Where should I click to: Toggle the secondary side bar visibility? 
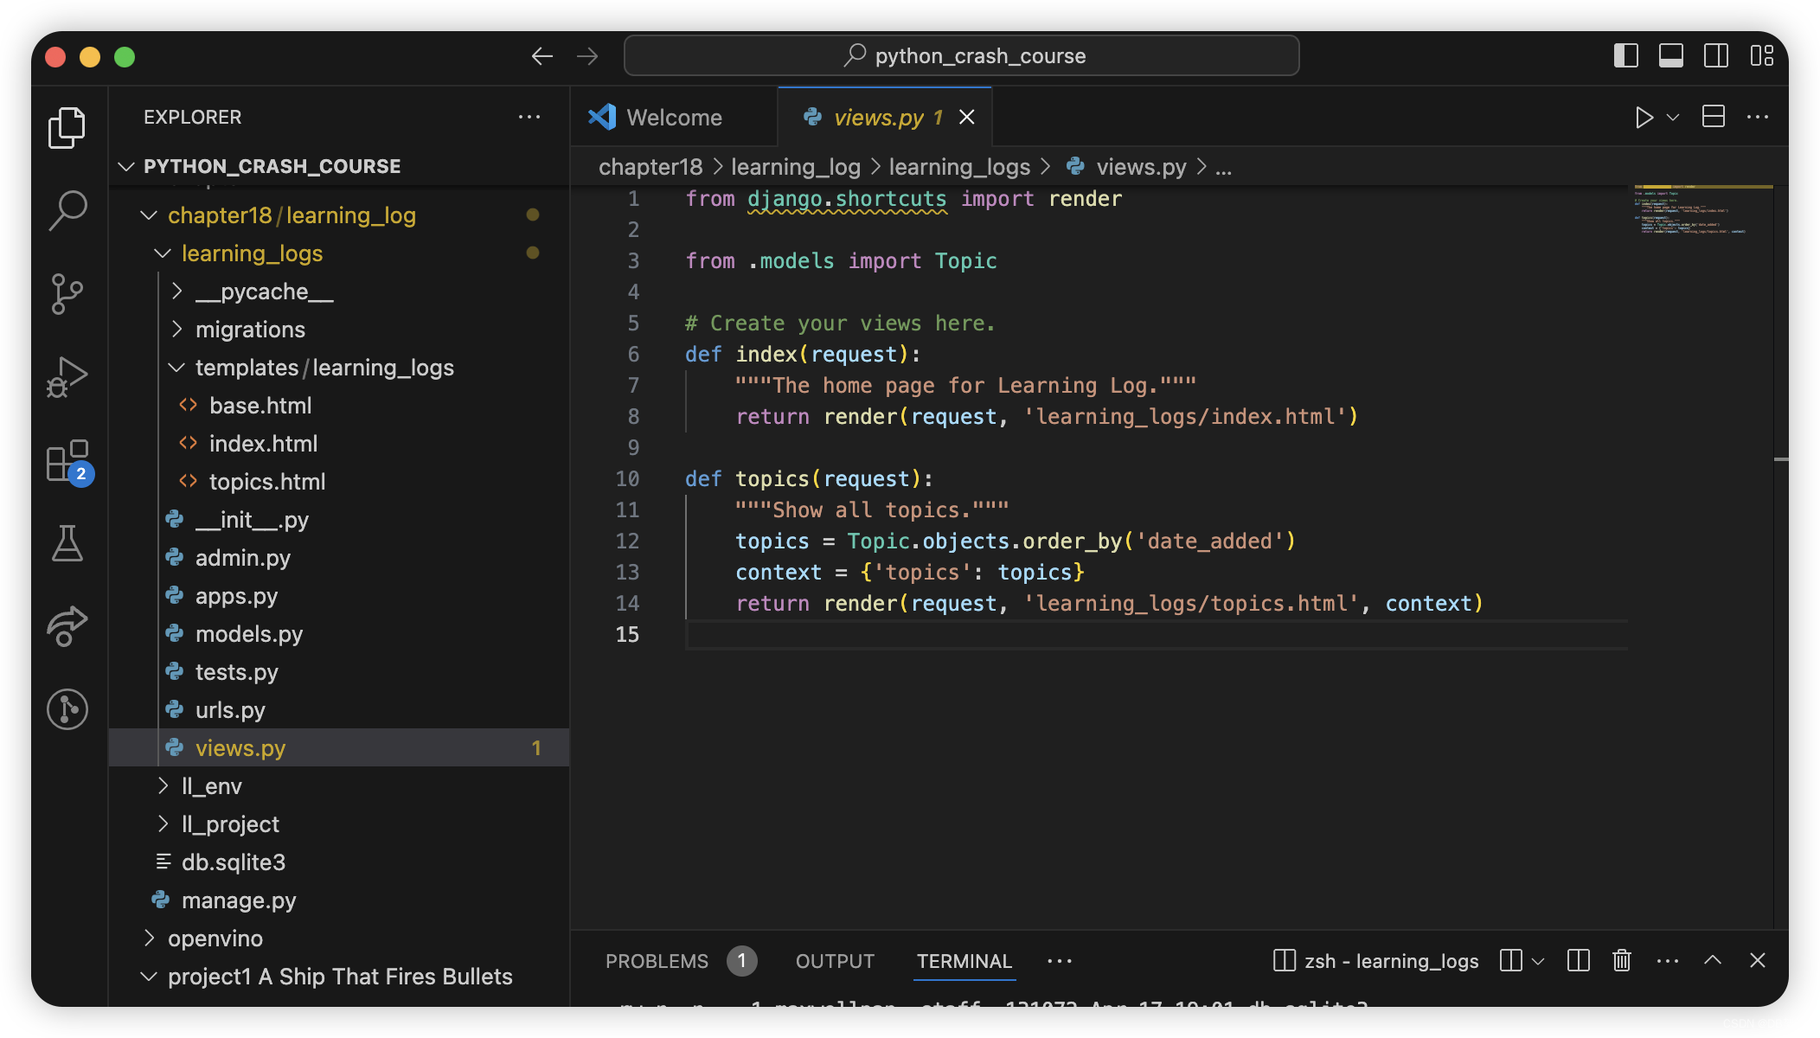tap(1716, 56)
